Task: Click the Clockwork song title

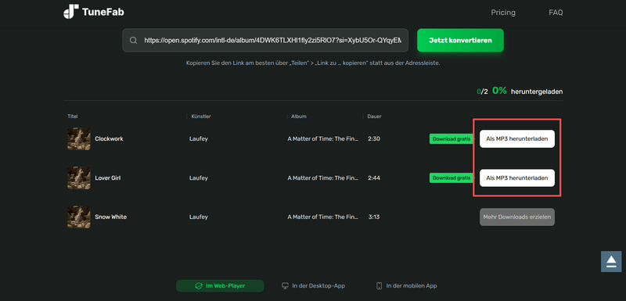Action: click(x=109, y=138)
